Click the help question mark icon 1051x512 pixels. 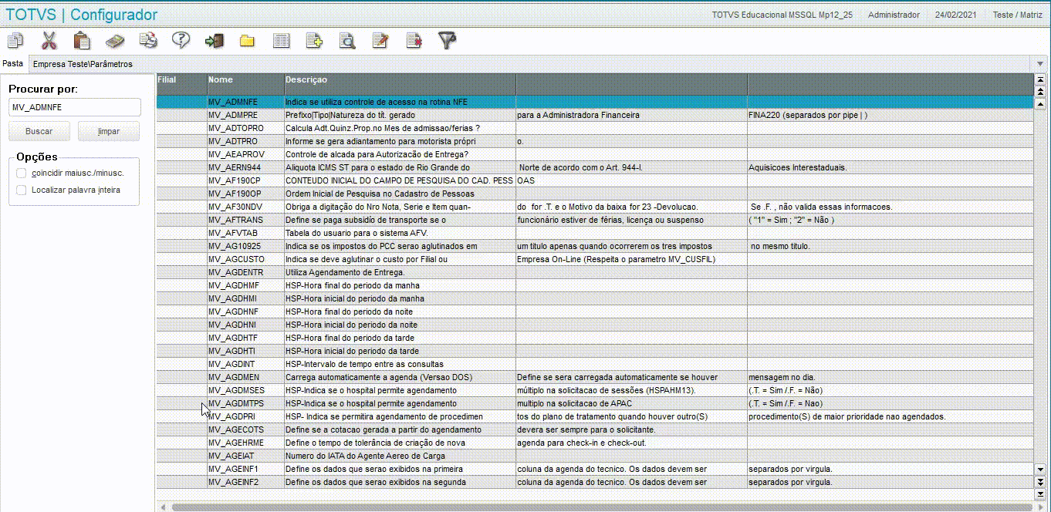[181, 41]
